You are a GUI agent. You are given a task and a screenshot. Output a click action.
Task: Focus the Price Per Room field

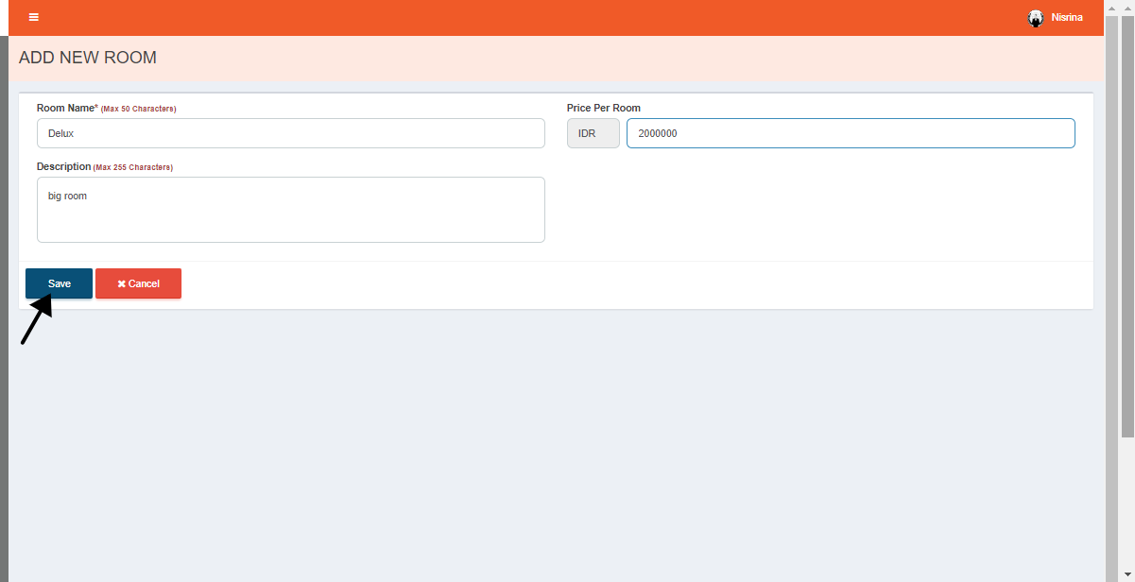850,133
